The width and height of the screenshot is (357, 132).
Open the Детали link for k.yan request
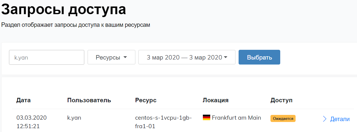coord(340,119)
